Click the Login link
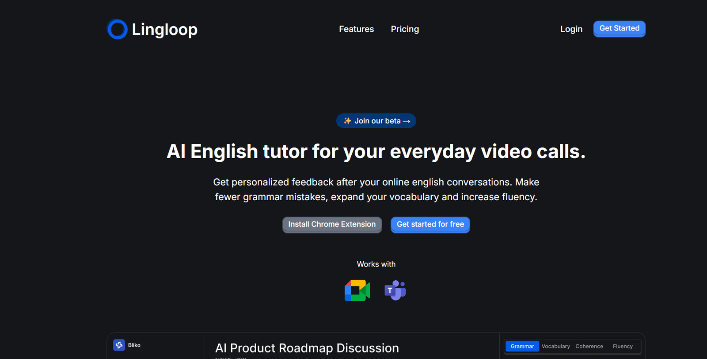The image size is (707, 359). point(571,29)
